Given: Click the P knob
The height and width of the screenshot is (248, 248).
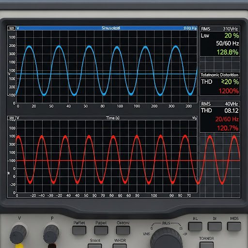Looking at the screenshot, I should pyautogui.click(x=51, y=233).
